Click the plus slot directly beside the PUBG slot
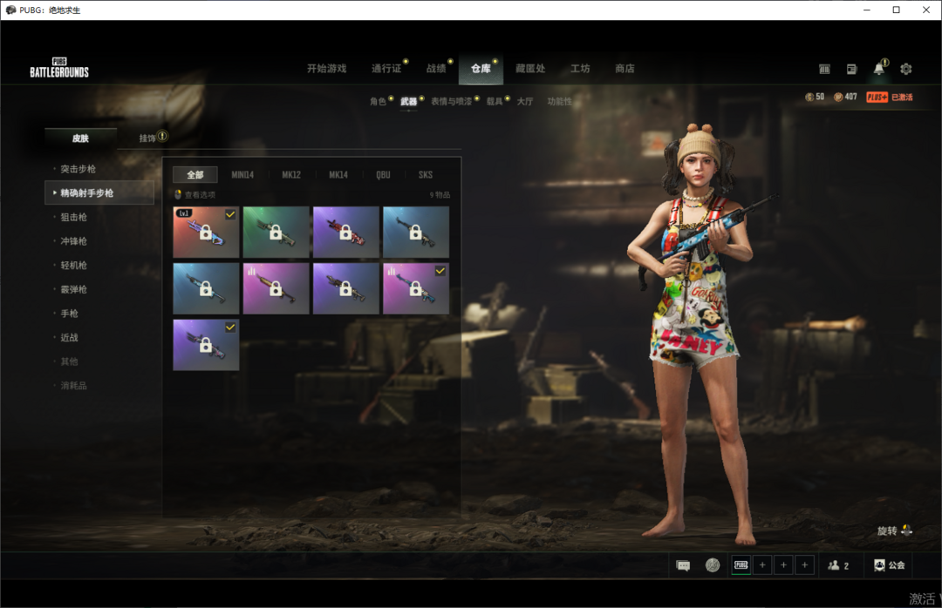The width and height of the screenshot is (942, 608). pos(762,564)
